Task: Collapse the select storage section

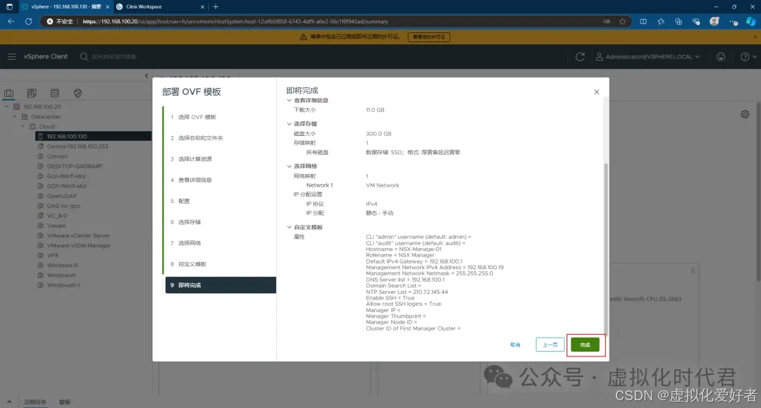Action: (x=290, y=124)
